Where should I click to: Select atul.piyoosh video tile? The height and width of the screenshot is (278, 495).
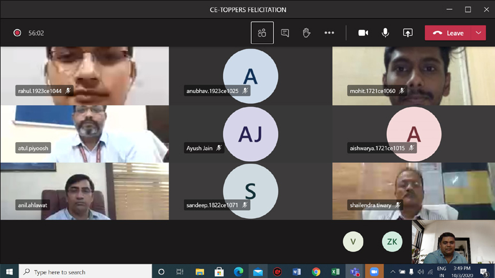click(85, 134)
